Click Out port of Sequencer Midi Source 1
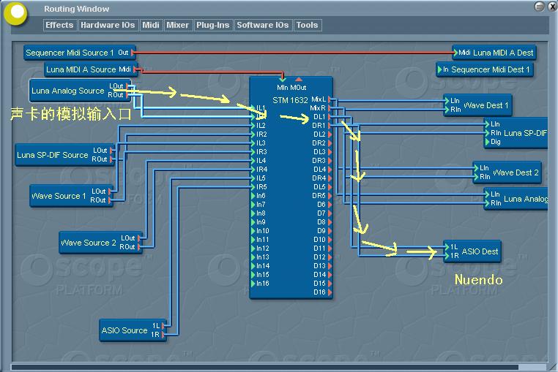Screen dimensions: 558x372 (132, 53)
